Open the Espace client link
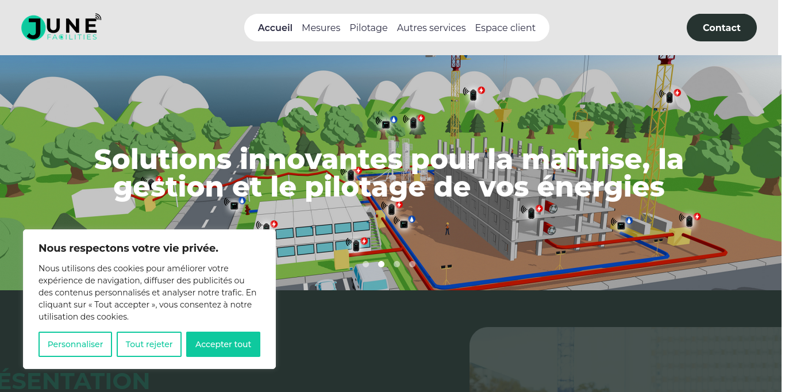This screenshot has height=392, width=785. [505, 28]
